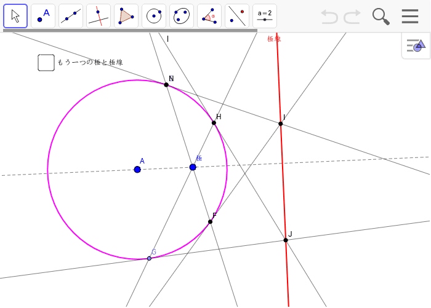
Task: Click the toolbar horizontal scrollbar
Action: [131, 31]
